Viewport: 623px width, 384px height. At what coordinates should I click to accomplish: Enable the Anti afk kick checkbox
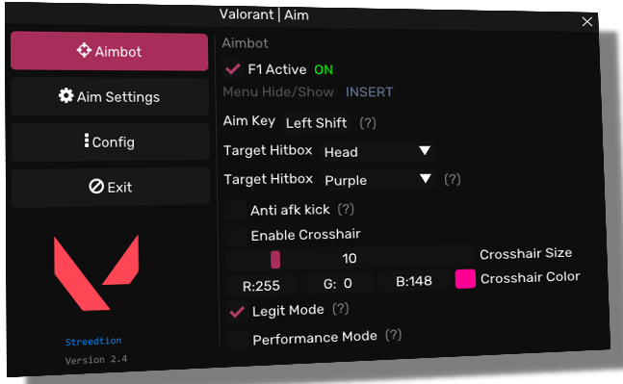coord(235,210)
